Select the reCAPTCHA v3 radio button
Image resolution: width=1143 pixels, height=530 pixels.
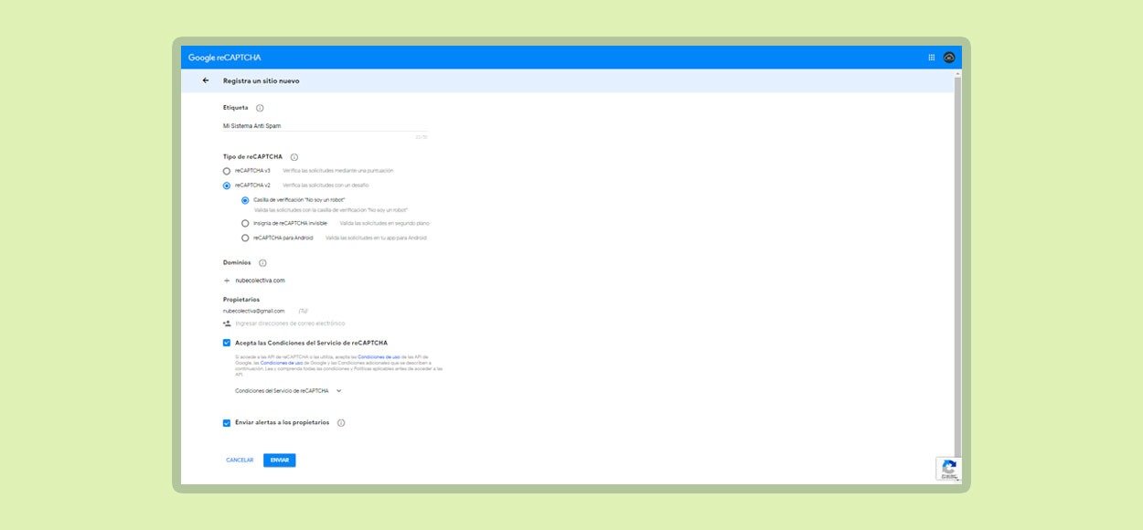point(227,171)
